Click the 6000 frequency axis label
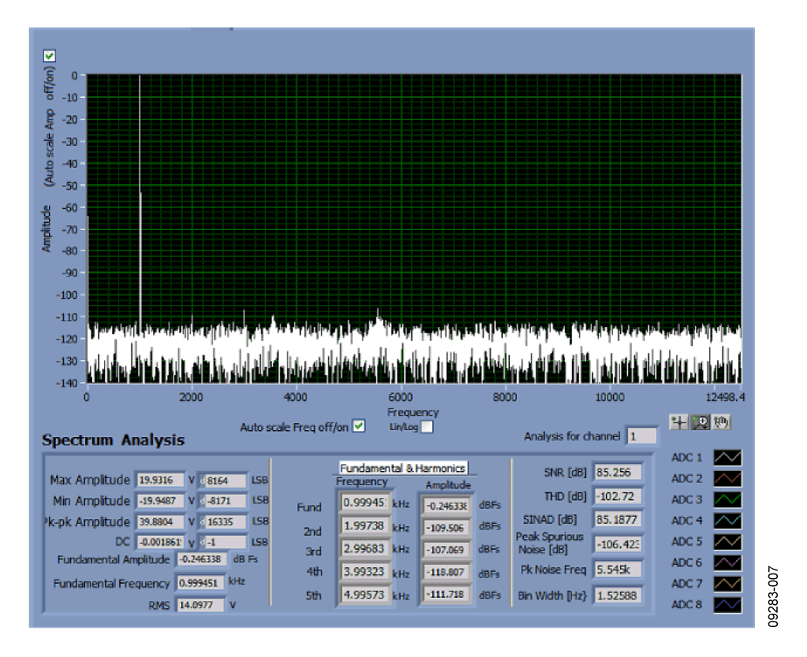The width and height of the screenshot is (807, 657). click(x=400, y=397)
